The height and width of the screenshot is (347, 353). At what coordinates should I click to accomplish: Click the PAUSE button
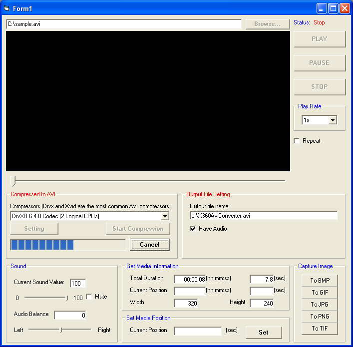(319, 63)
